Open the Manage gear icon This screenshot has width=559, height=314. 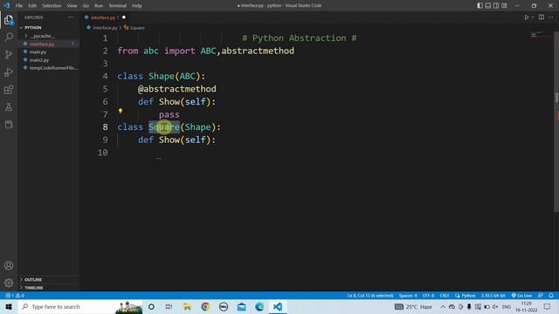9,283
